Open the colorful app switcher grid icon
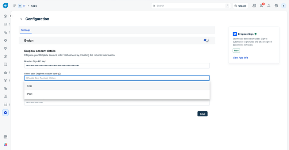 pos(5,145)
